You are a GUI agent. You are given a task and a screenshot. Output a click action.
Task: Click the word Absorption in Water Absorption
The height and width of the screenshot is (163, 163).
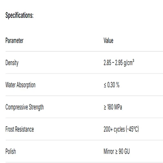(26, 85)
